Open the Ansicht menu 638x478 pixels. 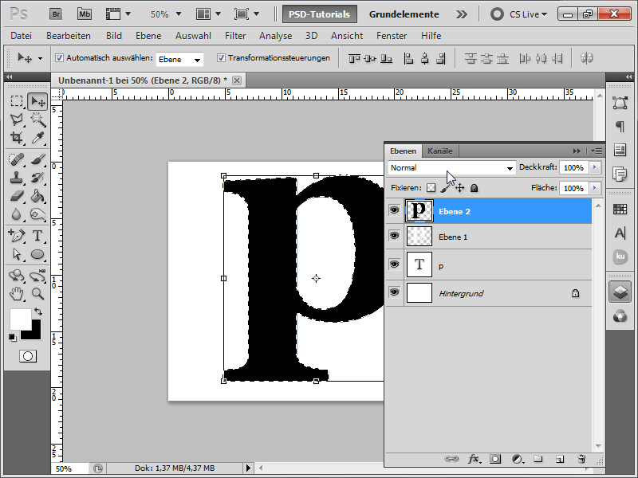347,36
